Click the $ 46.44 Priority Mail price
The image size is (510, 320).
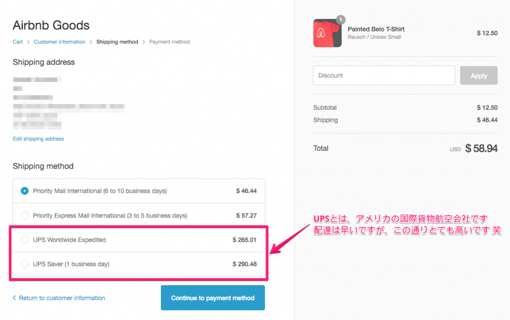click(x=246, y=191)
